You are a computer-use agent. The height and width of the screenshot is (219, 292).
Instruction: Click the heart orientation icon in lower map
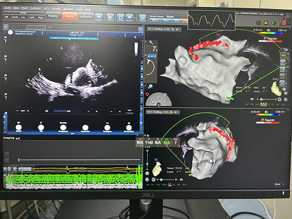pos(157,169)
